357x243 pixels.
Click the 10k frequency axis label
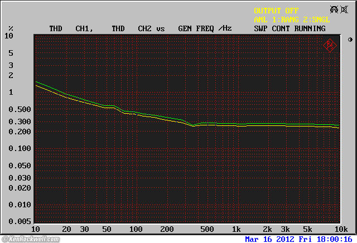(341, 229)
